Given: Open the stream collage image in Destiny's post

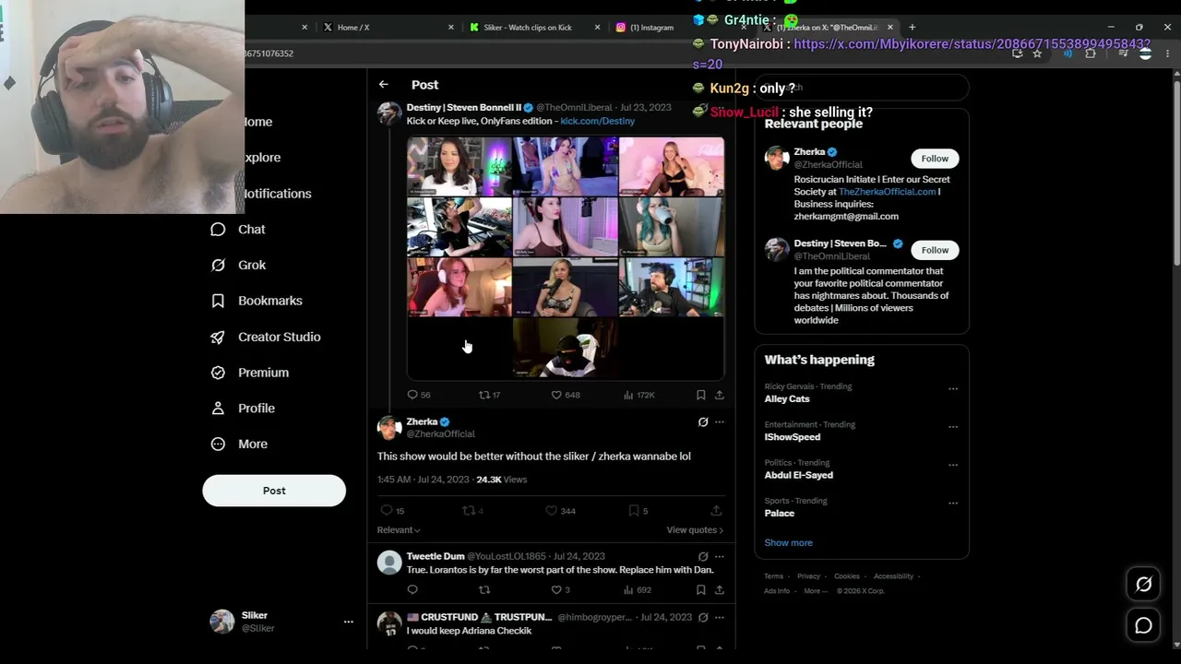Looking at the screenshot, I should point(566,258).
